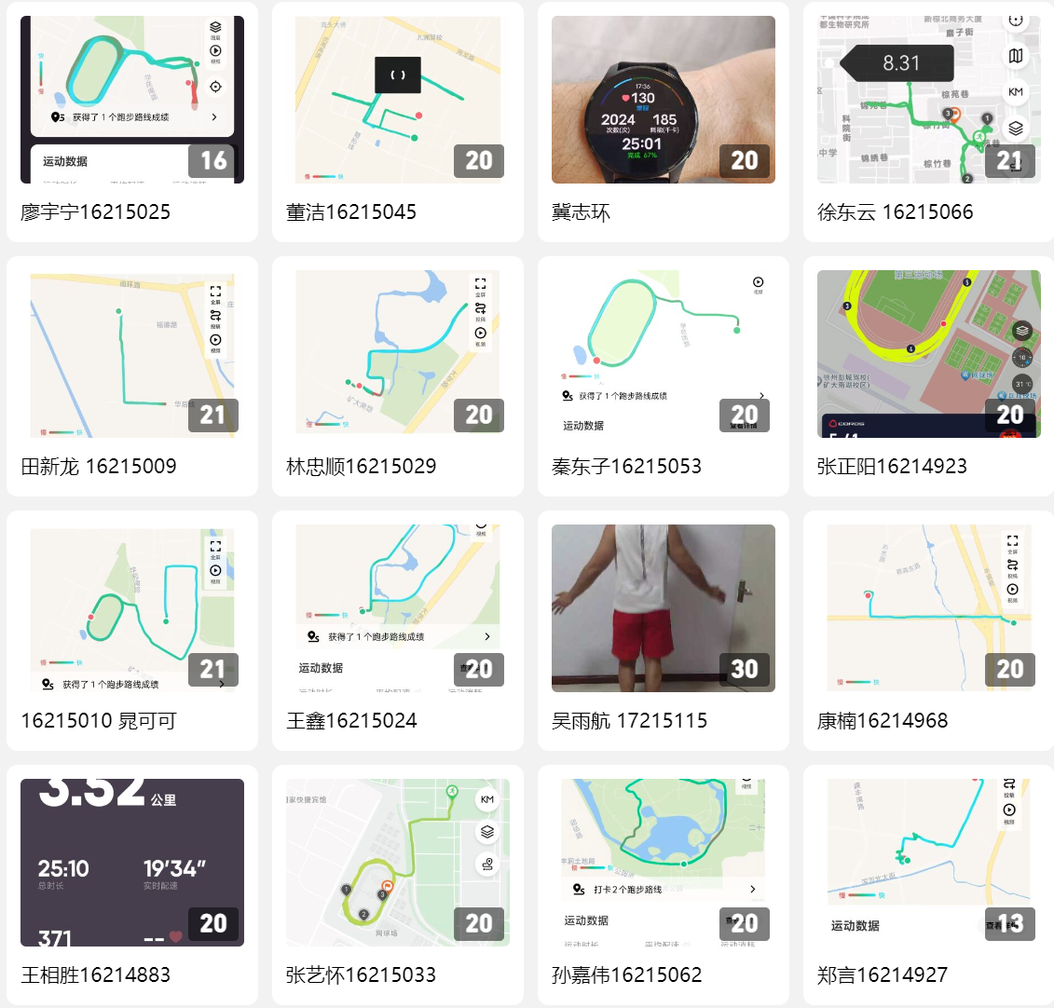Click the map layers icon in 廖宇宁's screenshot
The width and height of the screenshot is (1054, 1008).
coord(215,28)
